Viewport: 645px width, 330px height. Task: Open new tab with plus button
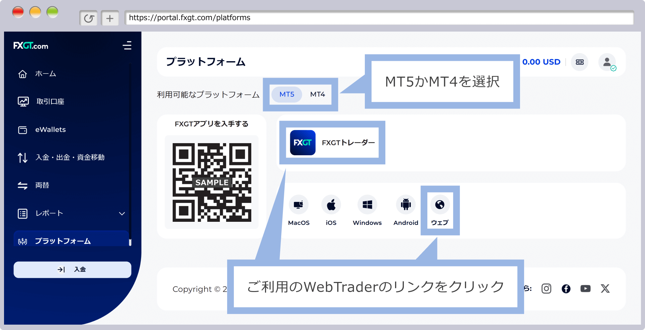(110, 18)
